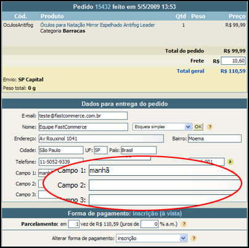Select the Nome field with Equipe FastCommerce

click(83, 127)
